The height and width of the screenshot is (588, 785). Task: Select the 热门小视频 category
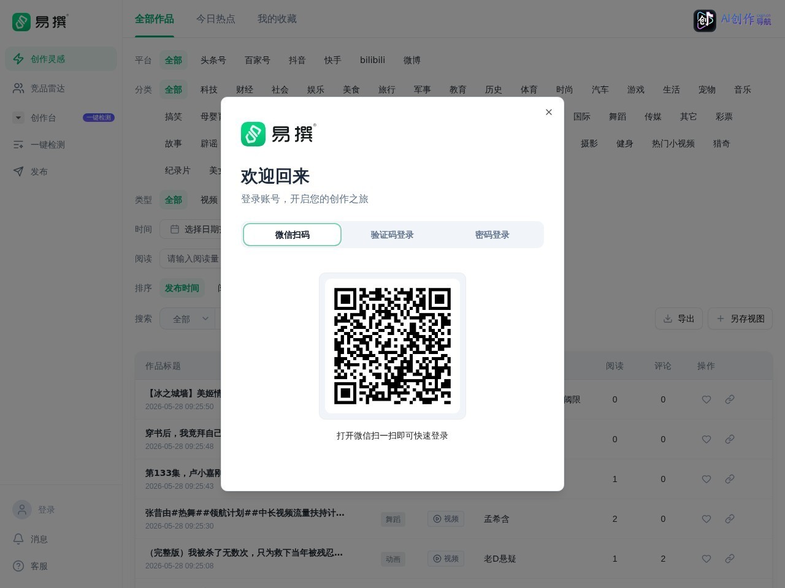point(673,143)
